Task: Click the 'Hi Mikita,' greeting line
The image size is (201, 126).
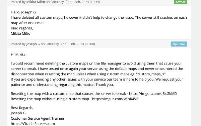Action: tap(18, 54)
